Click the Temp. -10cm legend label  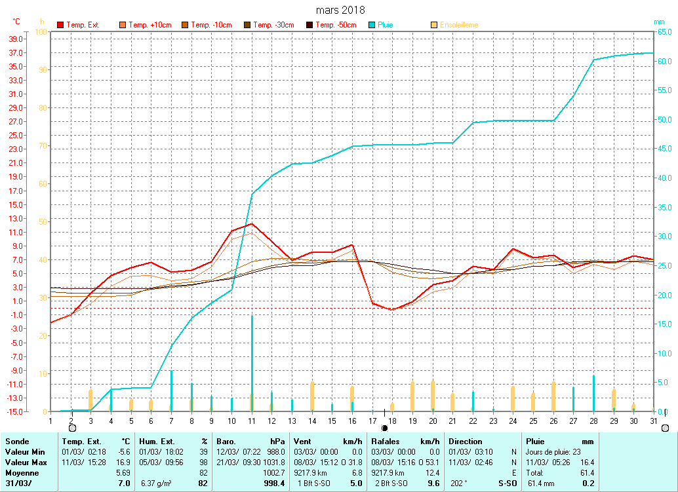211,25
